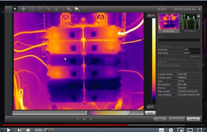The width and height of the screenshot is (207, 132).
Task: Skip to next video
Action: pyautogui.click(x=19, y=130)
